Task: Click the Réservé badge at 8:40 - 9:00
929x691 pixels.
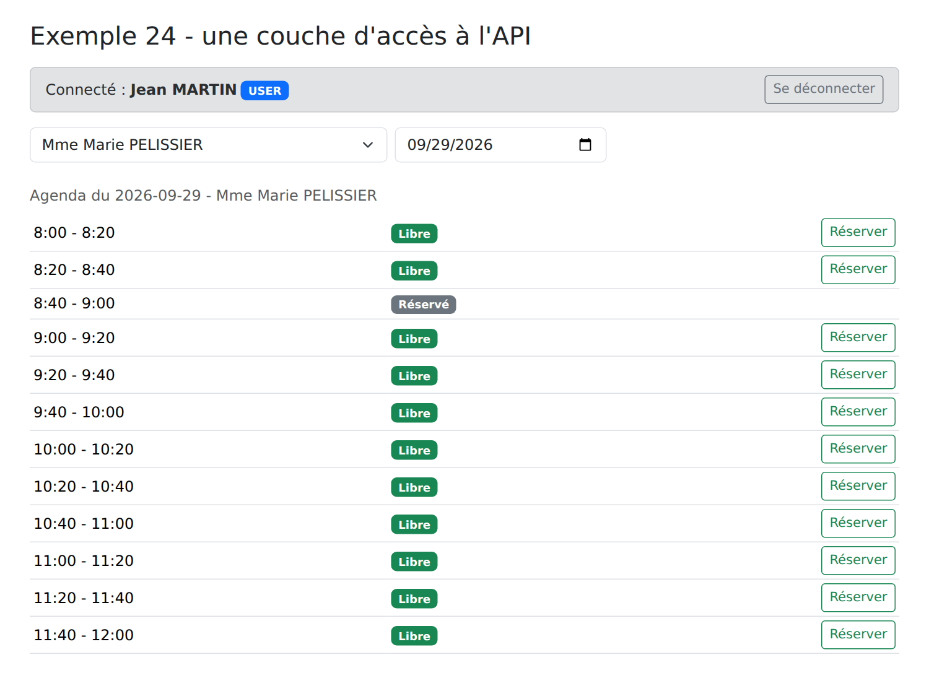Action: 424,305
